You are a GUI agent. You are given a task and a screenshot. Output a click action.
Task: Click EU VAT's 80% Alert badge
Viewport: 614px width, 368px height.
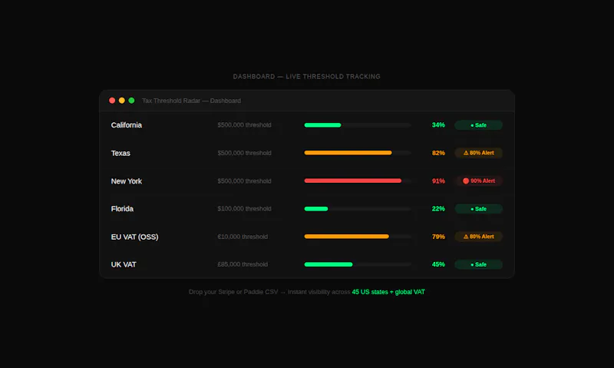tap(478, 237)
